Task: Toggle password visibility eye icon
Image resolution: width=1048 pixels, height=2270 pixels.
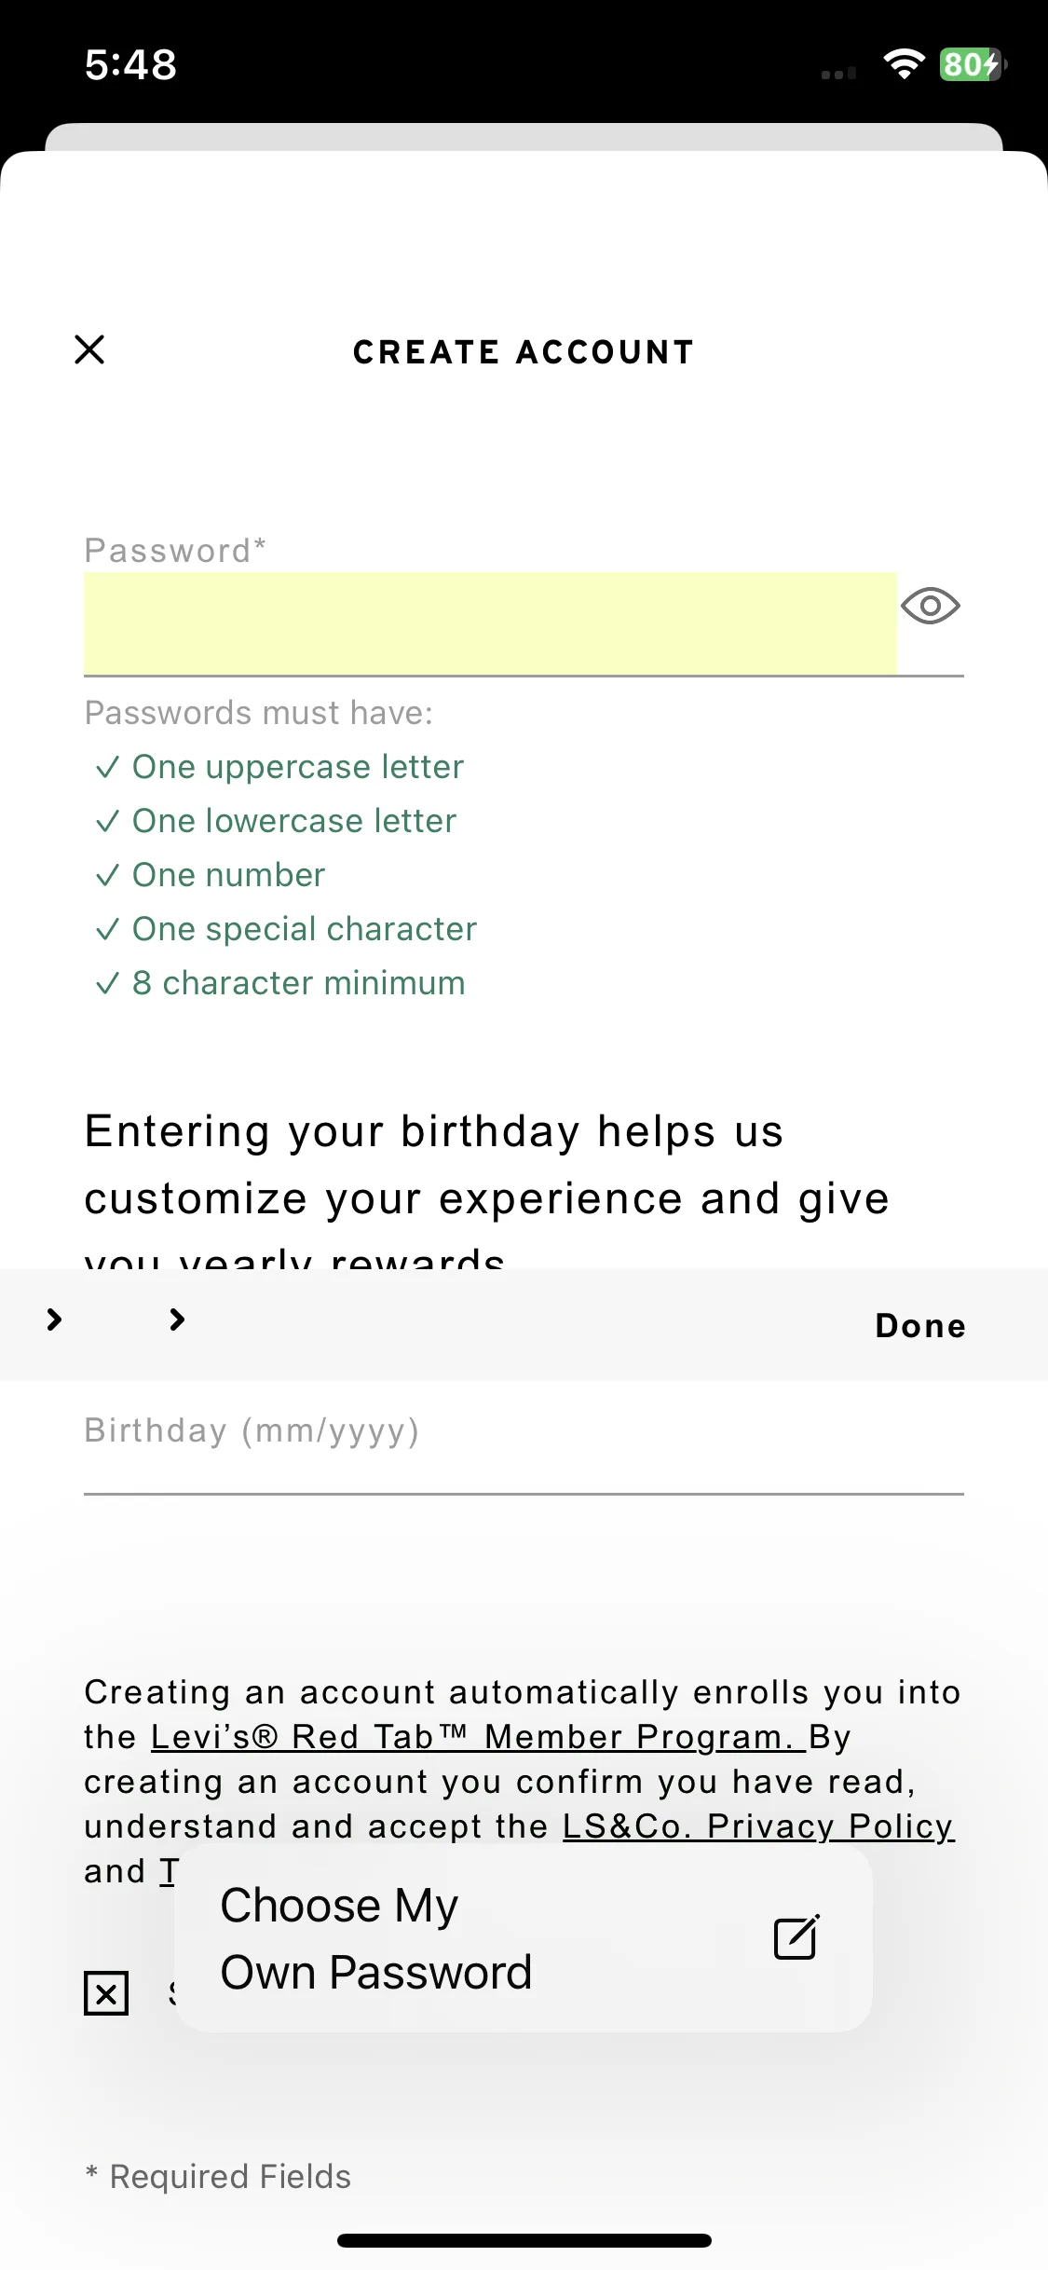Action: (x=930, y=607)
